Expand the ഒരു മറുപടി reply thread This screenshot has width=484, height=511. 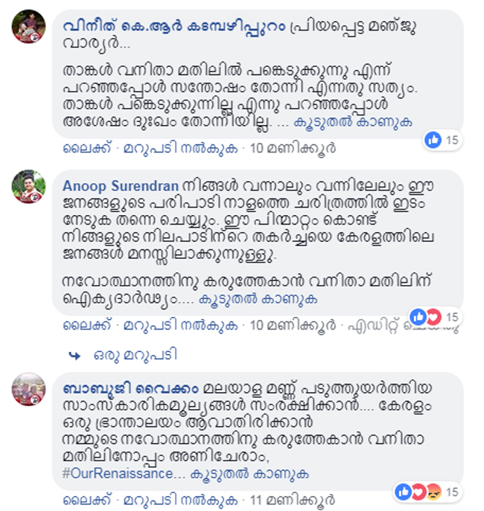click(x=136, y=355)
